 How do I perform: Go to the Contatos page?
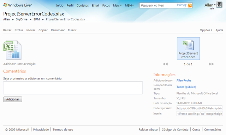coord(83,6)
